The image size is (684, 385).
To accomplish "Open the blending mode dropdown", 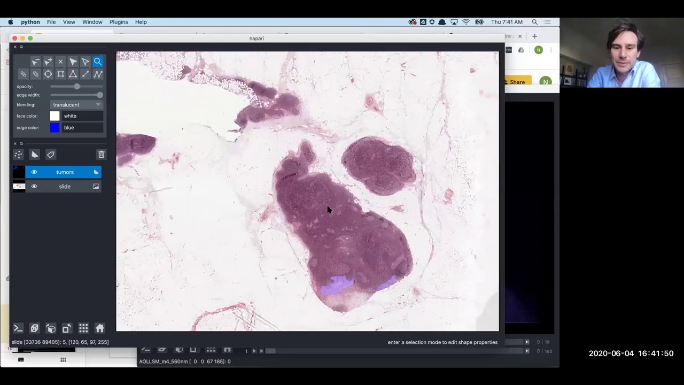I will [x=77, y=105].
